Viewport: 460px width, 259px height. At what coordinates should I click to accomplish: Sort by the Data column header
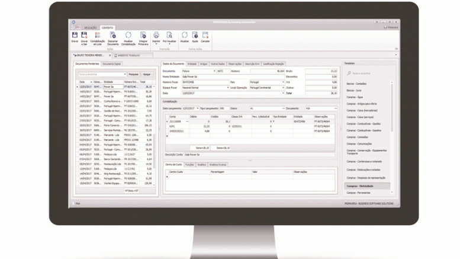85,82
